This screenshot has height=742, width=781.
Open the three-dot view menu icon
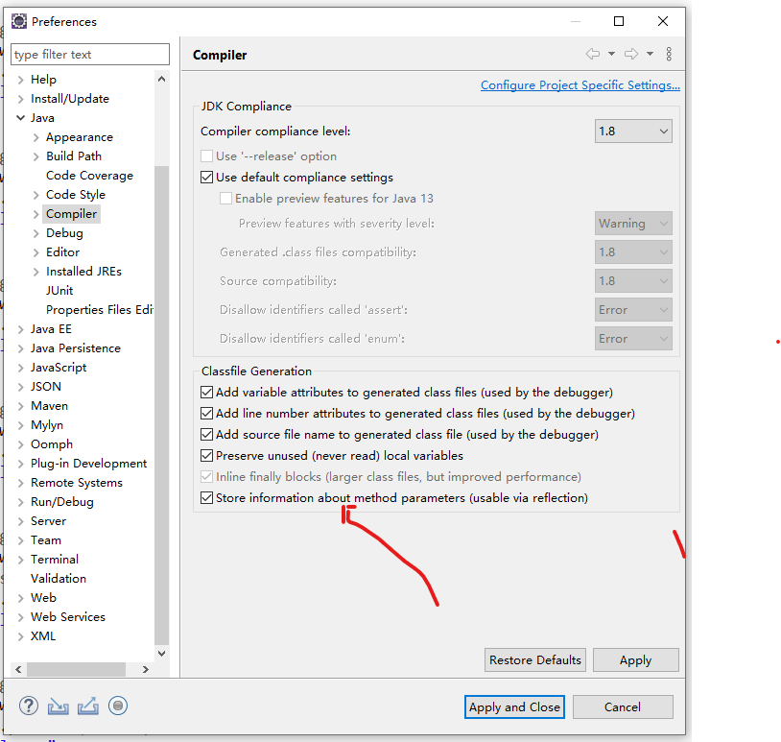669,54
